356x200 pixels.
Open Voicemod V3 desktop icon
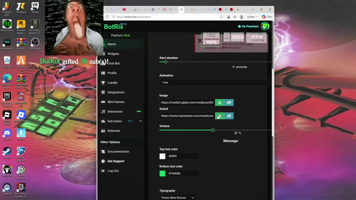7,44
